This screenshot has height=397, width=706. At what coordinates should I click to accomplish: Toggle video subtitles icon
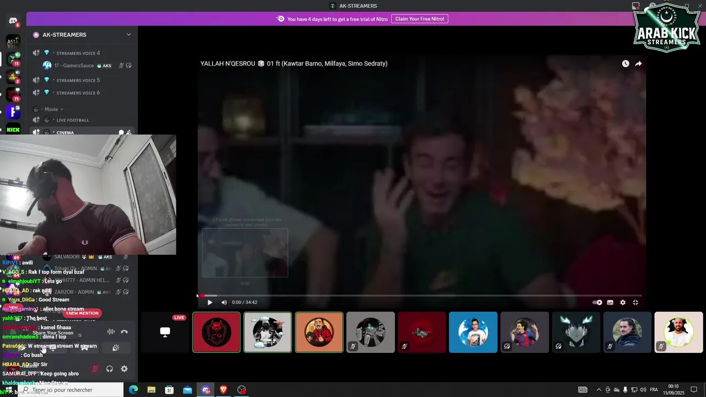(610, 302)
